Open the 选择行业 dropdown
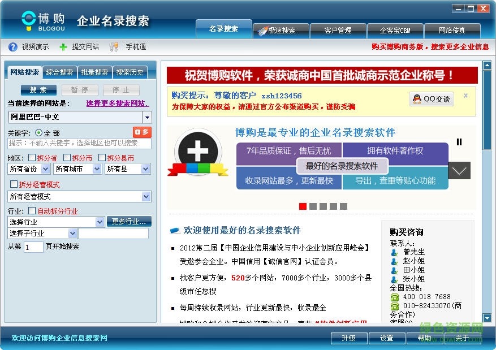Image resolution: width=496 pixels, height=350 pixels. (100, 222)
